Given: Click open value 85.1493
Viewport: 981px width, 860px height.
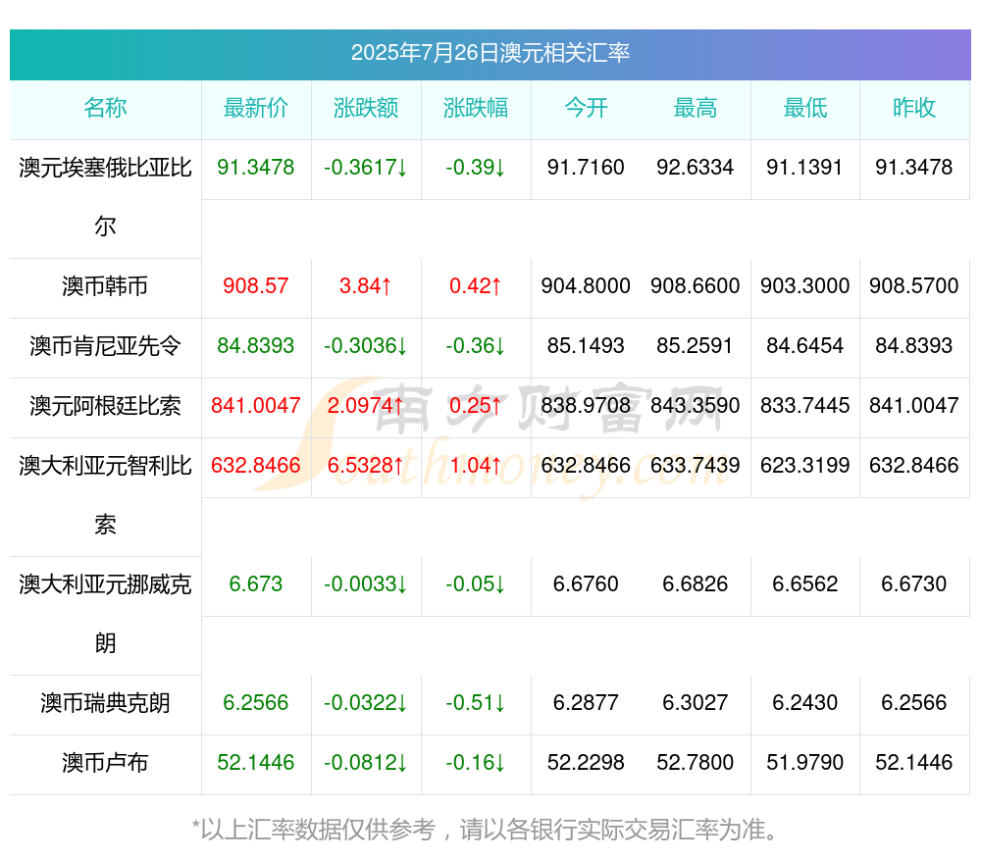Looking at the screenshot, I should pyautogui.click(x=586, y=345).
